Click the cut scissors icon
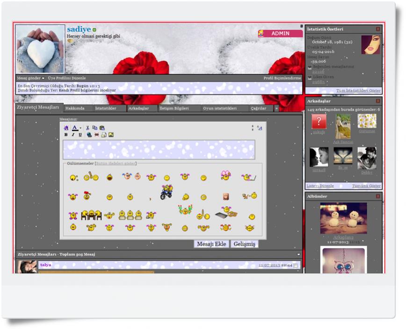The width and height of the screenshot is (406, 329). [87, 128]
